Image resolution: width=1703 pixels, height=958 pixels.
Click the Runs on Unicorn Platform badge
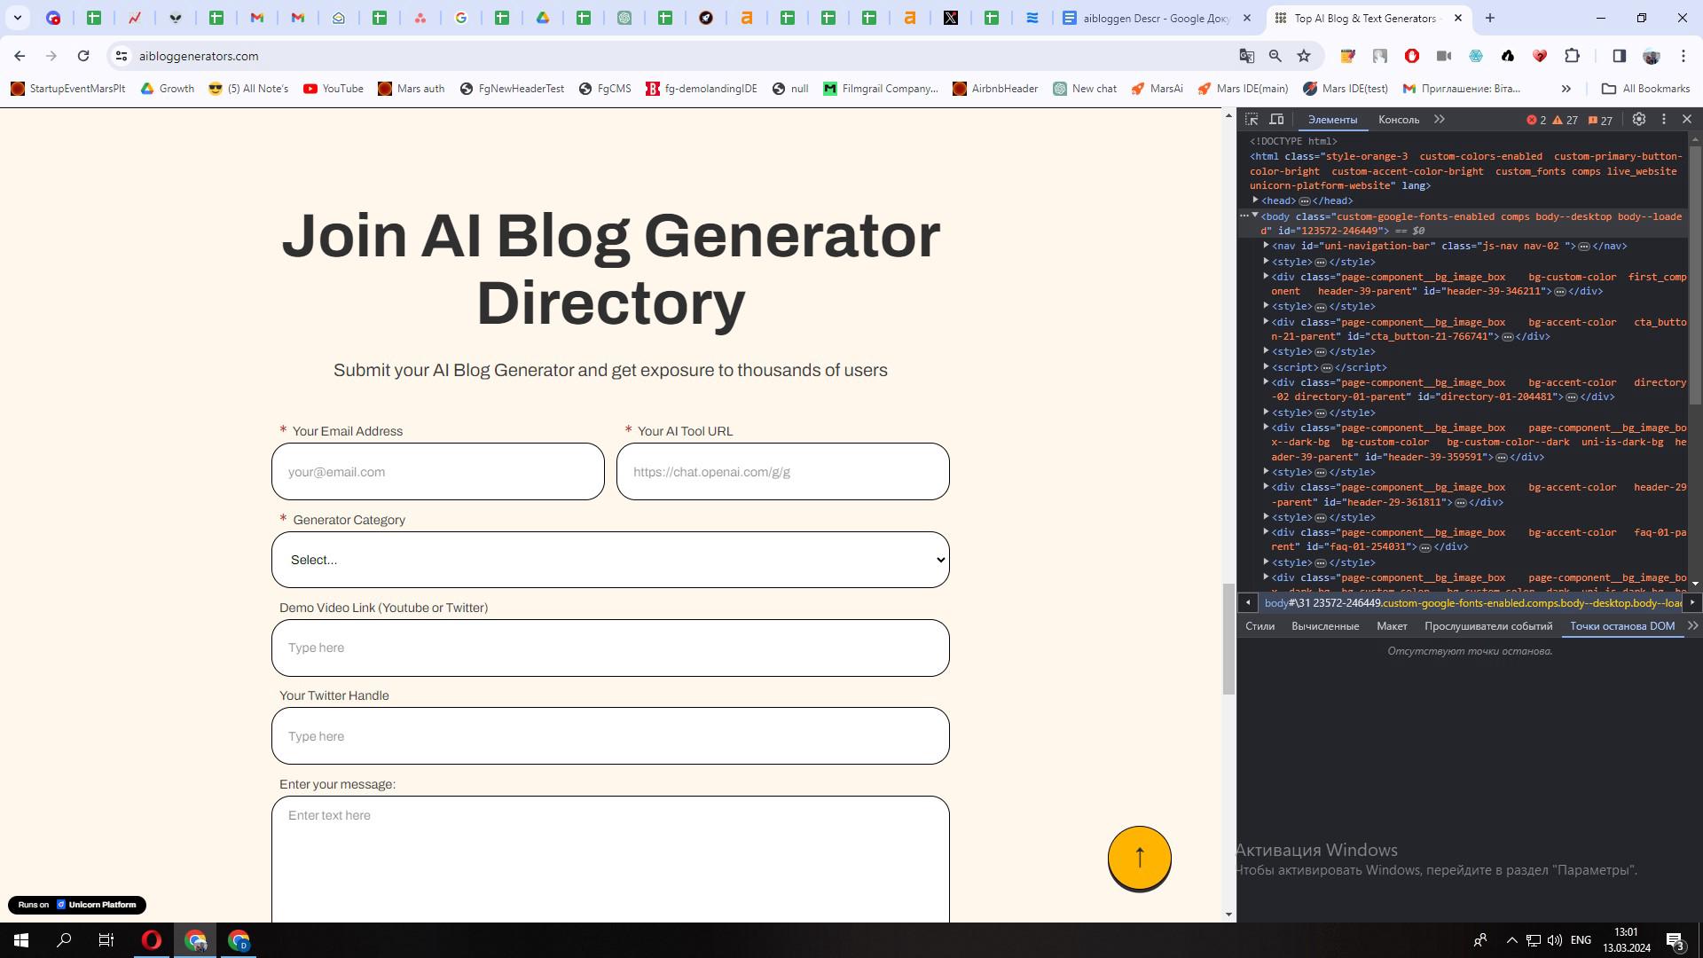(x=77, y=905)
